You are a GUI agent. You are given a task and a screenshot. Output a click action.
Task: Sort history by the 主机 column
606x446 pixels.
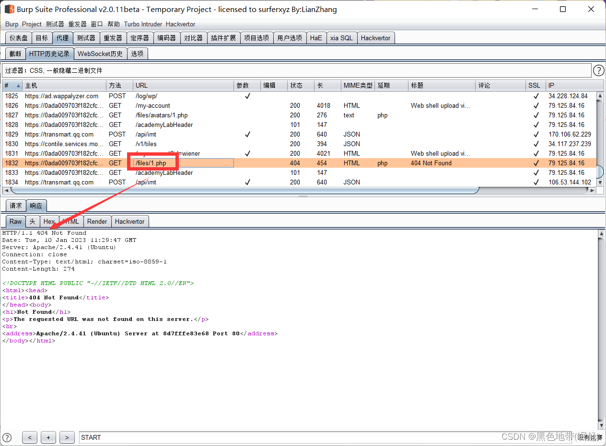[x=64, y=85]
